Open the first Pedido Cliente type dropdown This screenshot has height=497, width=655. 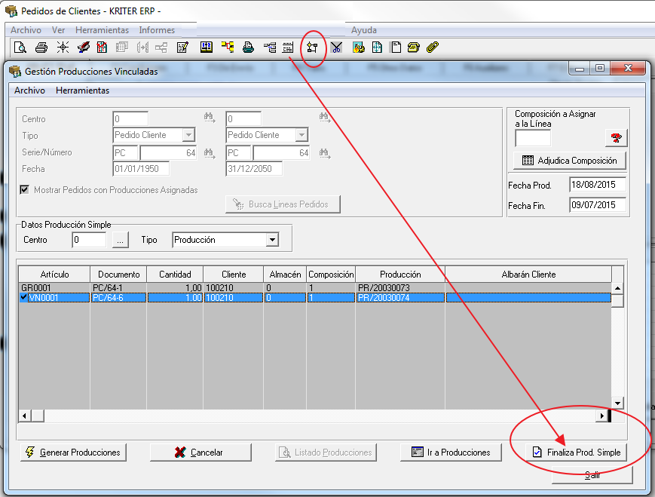click(189, 135)
